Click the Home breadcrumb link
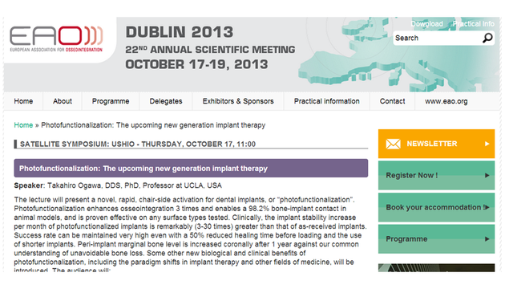 point(23,125)
